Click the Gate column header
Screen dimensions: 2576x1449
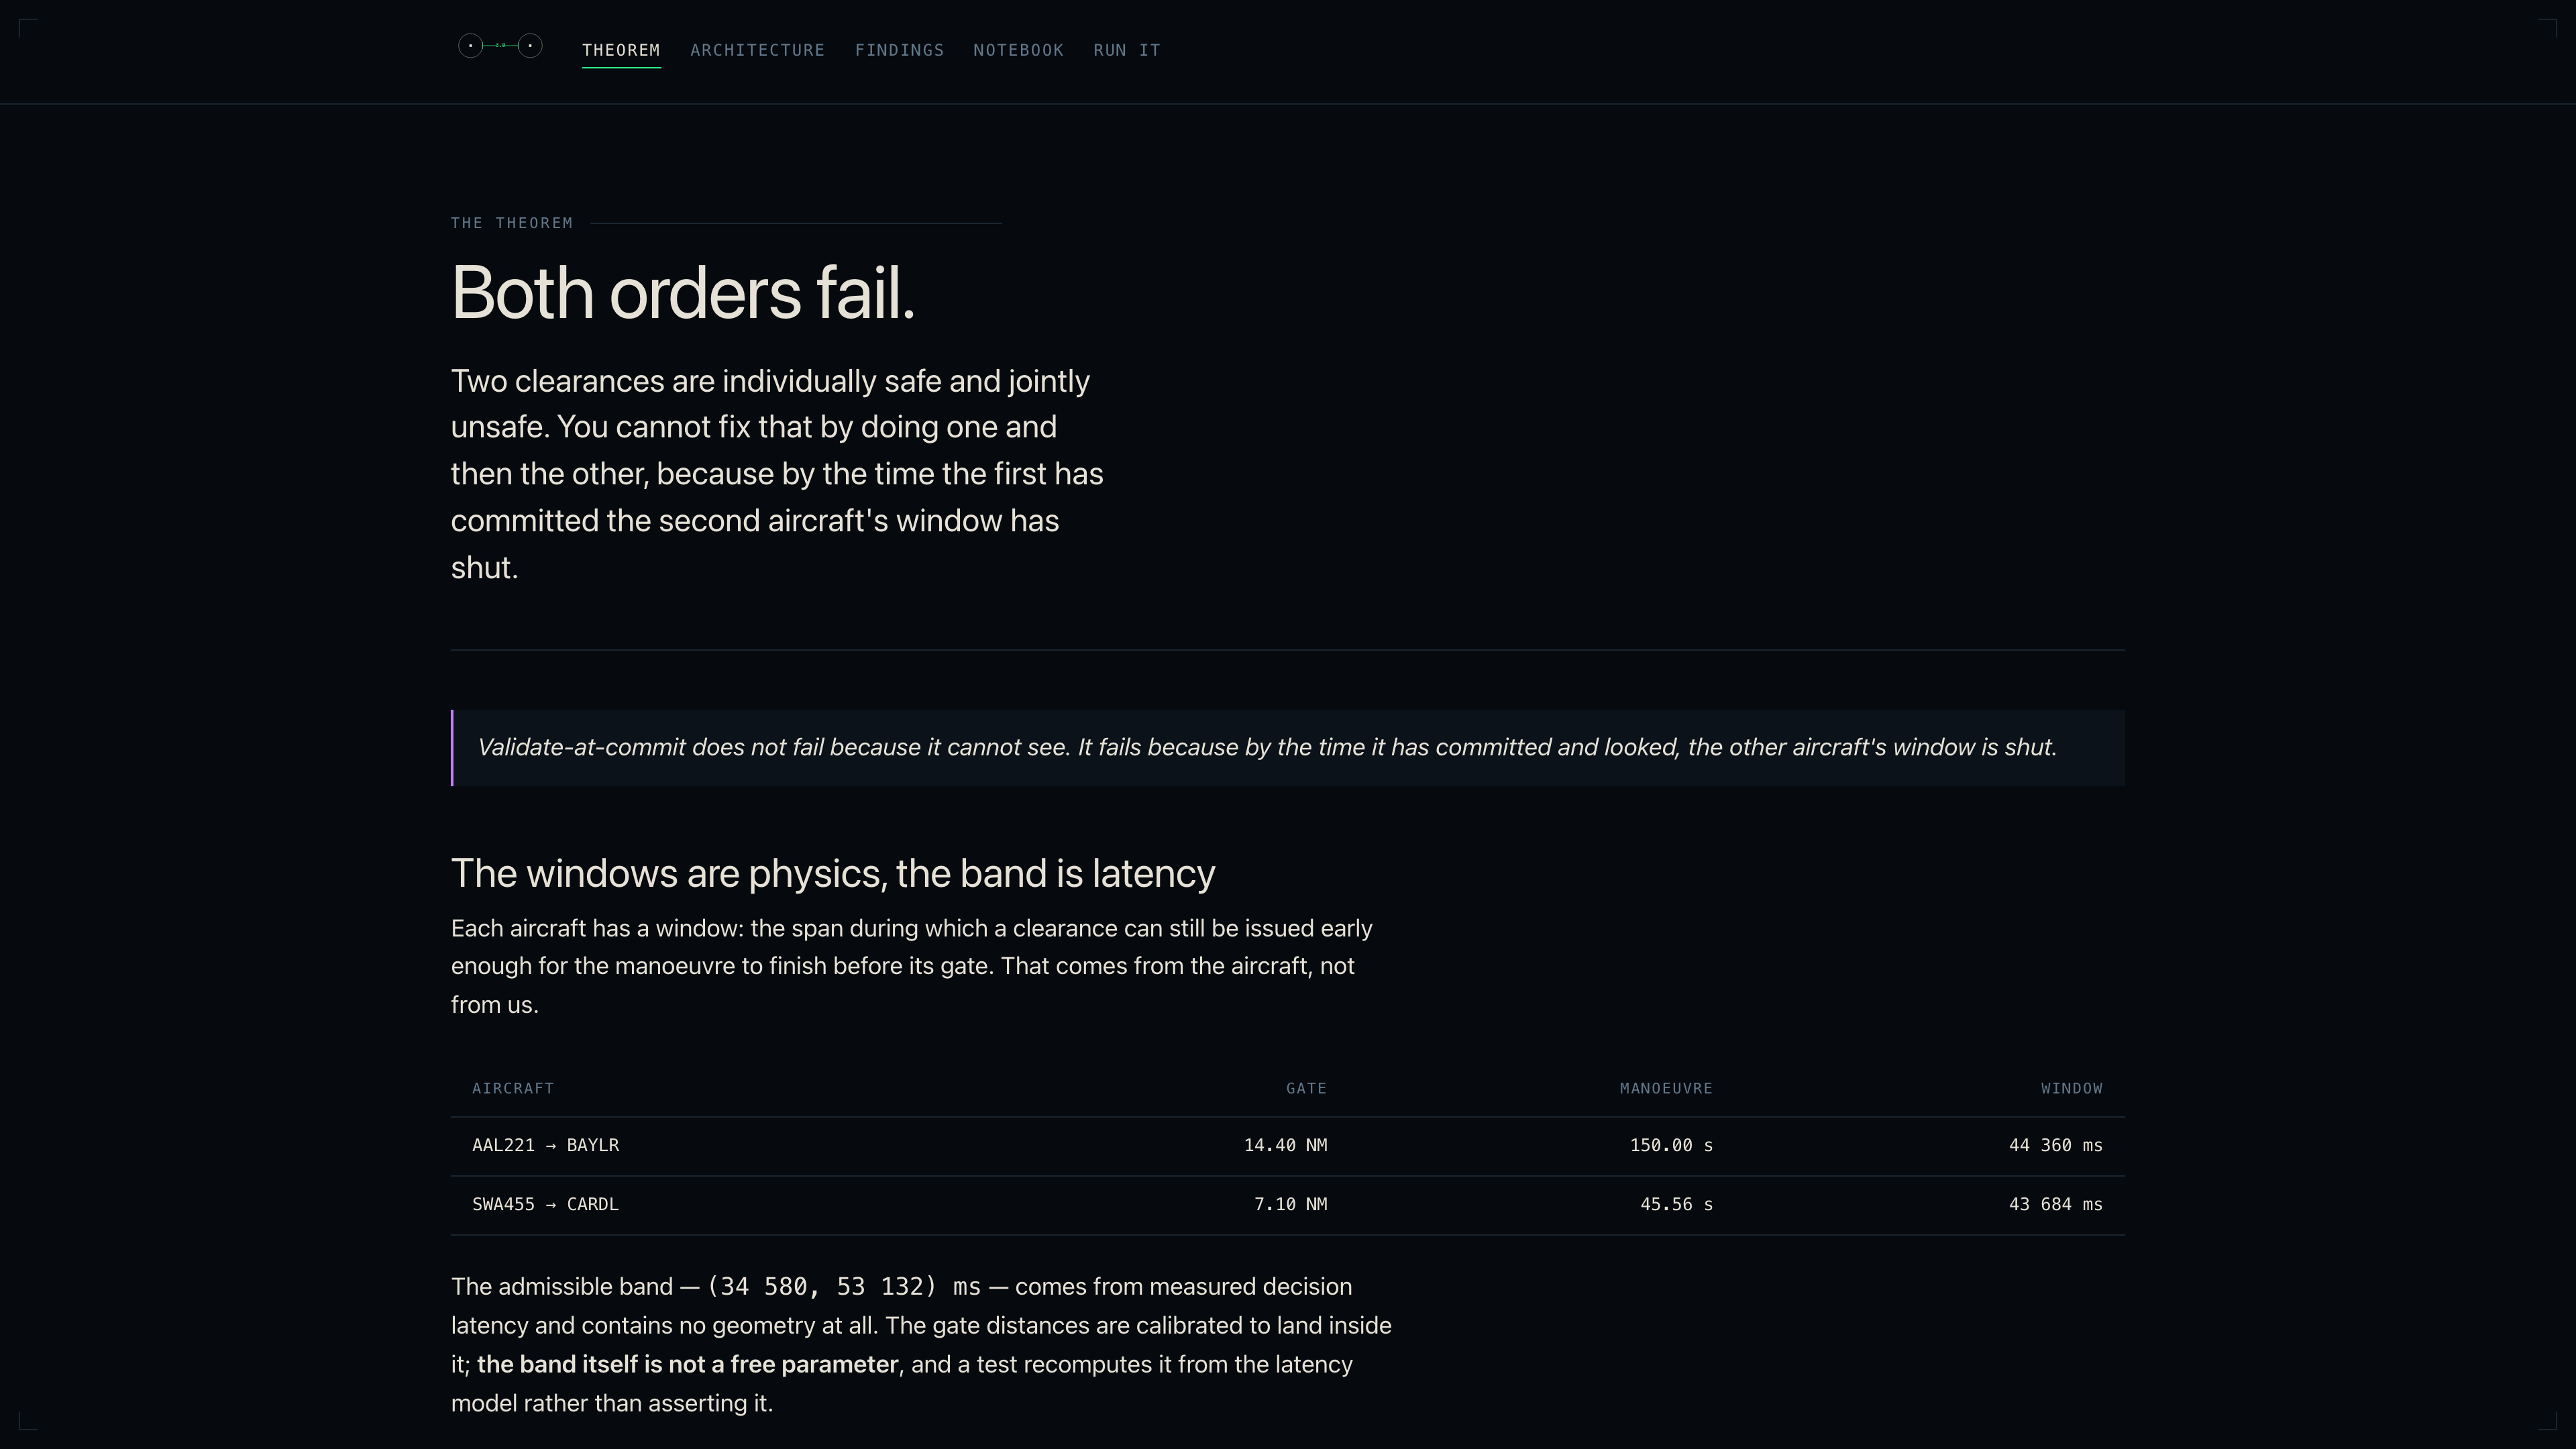tap(1306, 1088)
